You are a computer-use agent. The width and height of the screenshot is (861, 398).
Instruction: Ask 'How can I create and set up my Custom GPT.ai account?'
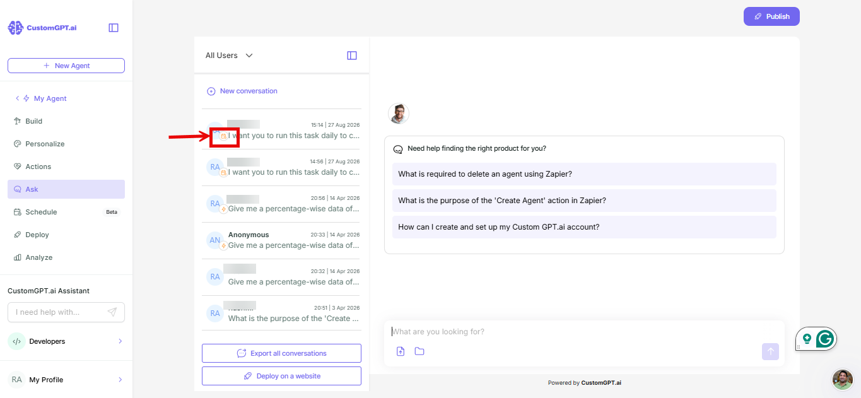point(584,227)
